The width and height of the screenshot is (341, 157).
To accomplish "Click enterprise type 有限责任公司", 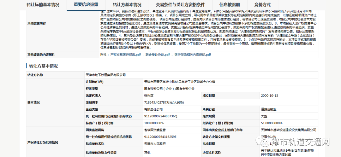I will pos(153,109).
